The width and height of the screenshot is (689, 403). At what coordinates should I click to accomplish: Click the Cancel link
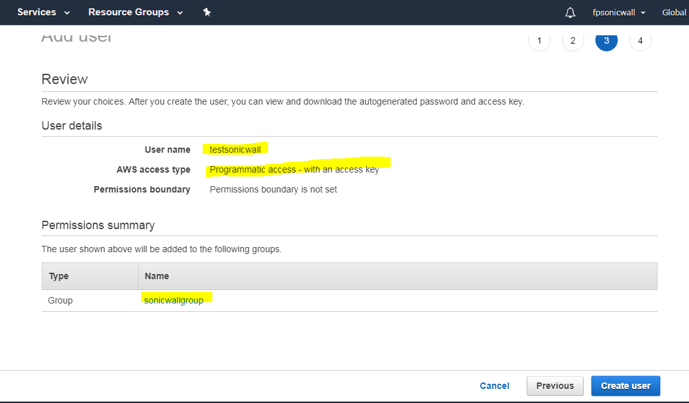pyautogui.click(x=494, y=386)
